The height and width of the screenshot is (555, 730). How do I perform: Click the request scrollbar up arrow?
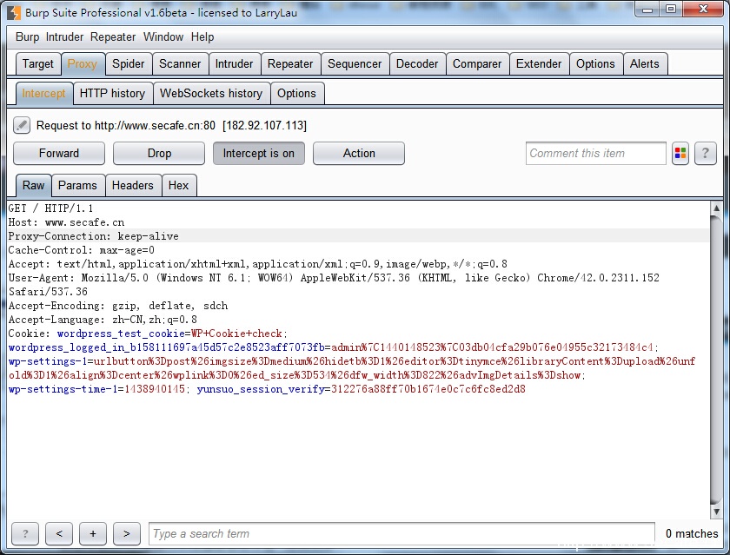pos(716,208)
